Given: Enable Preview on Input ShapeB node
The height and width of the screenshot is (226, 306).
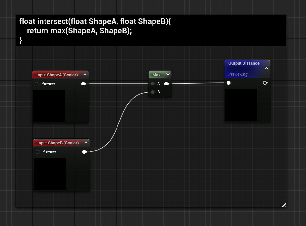Looking at the screenshot, I should pyautogui.click(x=38, y=152).
